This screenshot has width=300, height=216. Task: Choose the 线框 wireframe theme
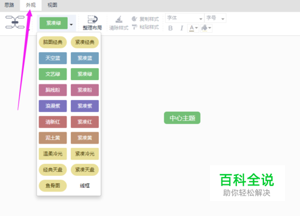85,186
